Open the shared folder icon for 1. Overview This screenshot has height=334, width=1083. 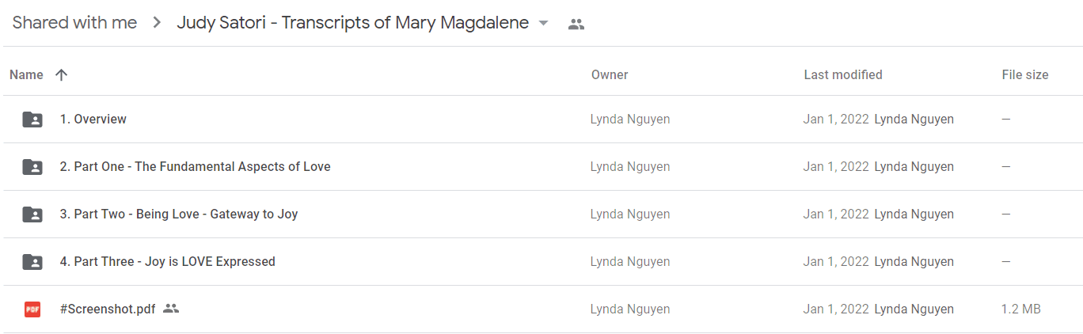(x=32, y=120)
